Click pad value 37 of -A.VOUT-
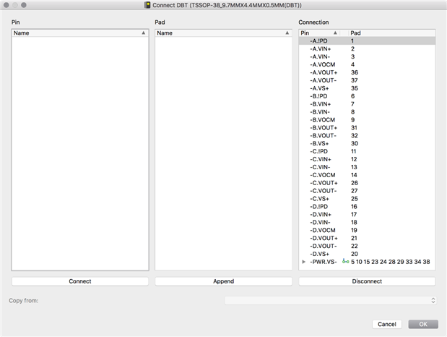 pos(355,80)
